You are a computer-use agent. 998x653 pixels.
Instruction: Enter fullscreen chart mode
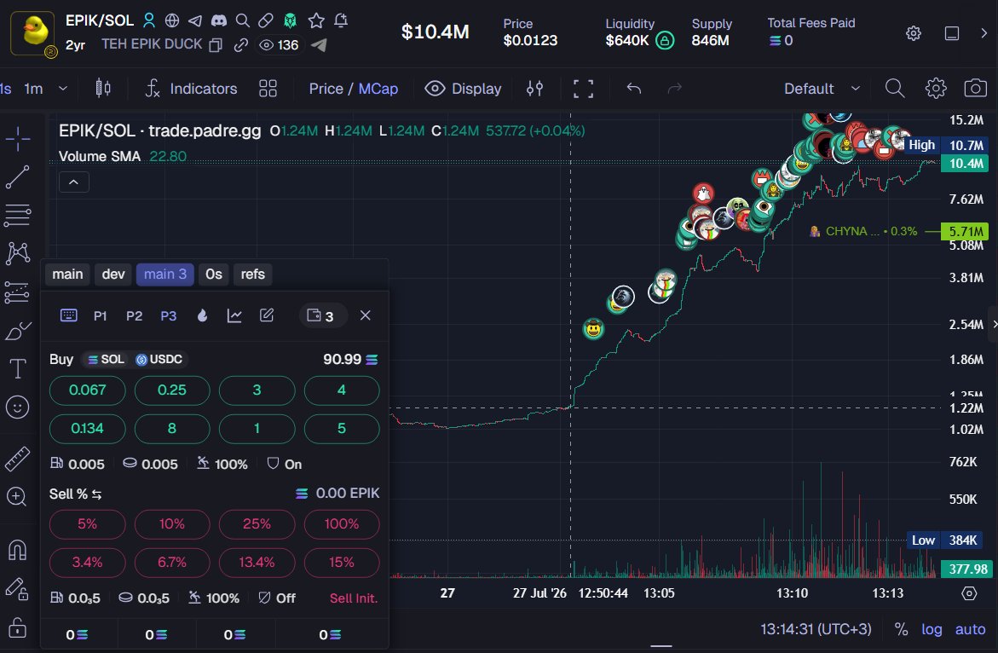(583, 89)
